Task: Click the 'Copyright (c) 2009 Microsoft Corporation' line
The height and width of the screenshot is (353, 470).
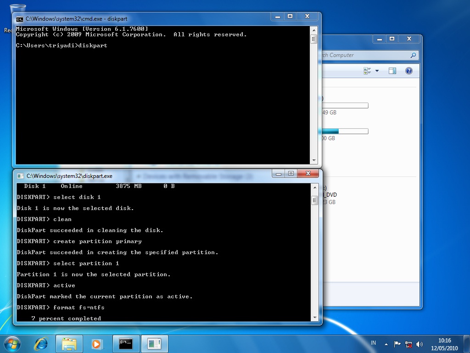Action: (131, 34)
